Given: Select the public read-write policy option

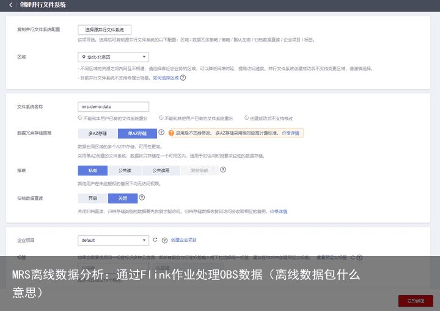Looking at the screenshot, I should click(x=161, y=170).
